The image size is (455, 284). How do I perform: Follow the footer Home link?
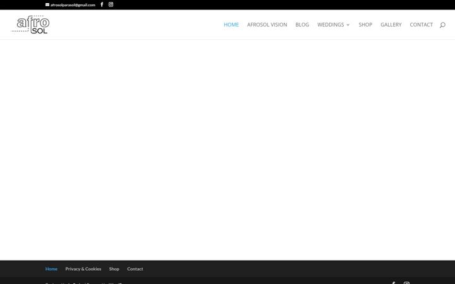click(x=51, y=269)
